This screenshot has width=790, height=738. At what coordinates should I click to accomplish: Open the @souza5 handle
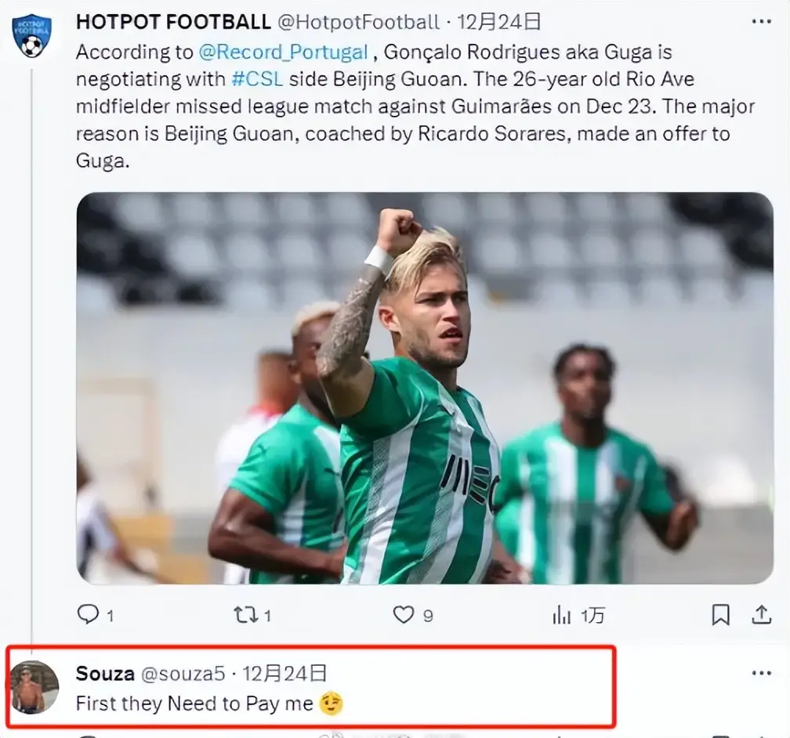[x=182, y=673]
